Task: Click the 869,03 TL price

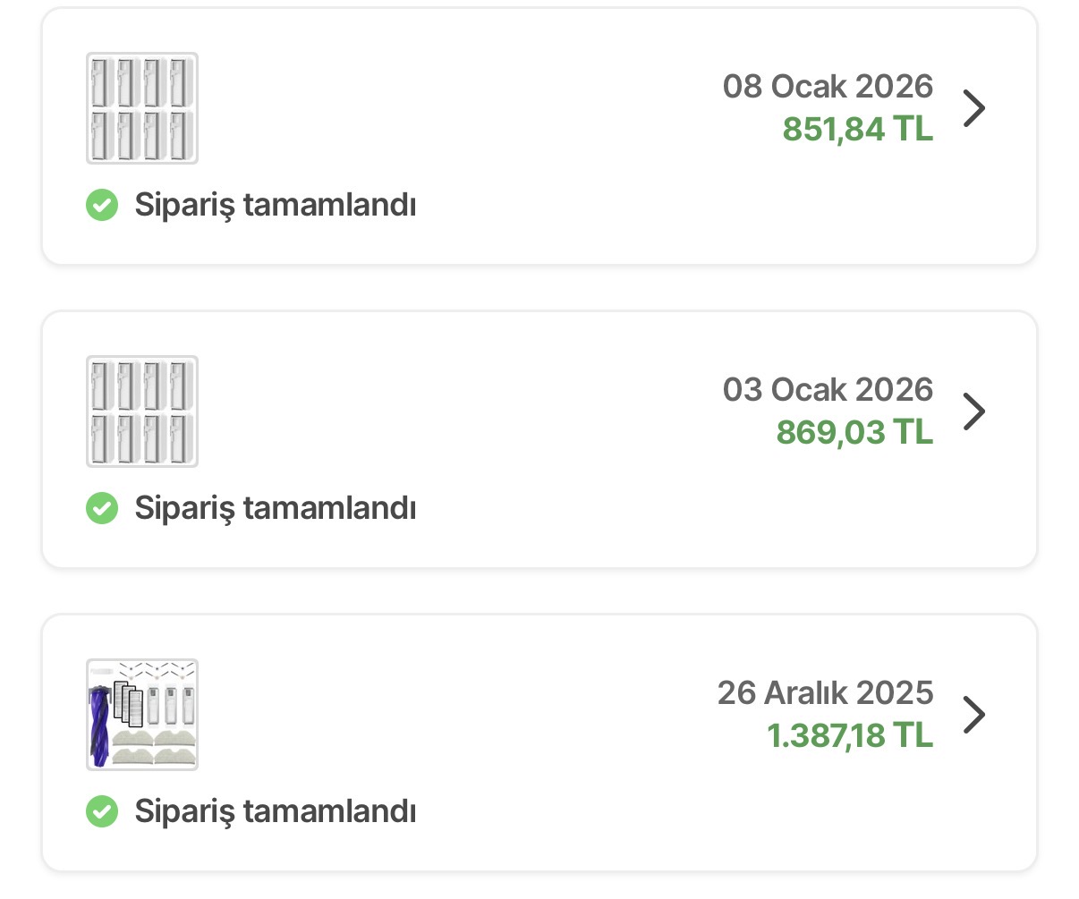Action: pos(854,433)
